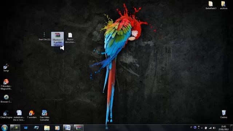Open the blue help icon in tray
Viewport: 233px width, 131px height.
click(195, 127)
